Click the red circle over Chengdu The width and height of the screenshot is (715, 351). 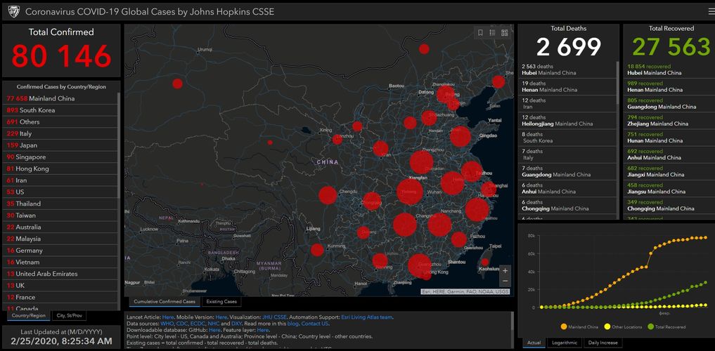tap(328, 195)
